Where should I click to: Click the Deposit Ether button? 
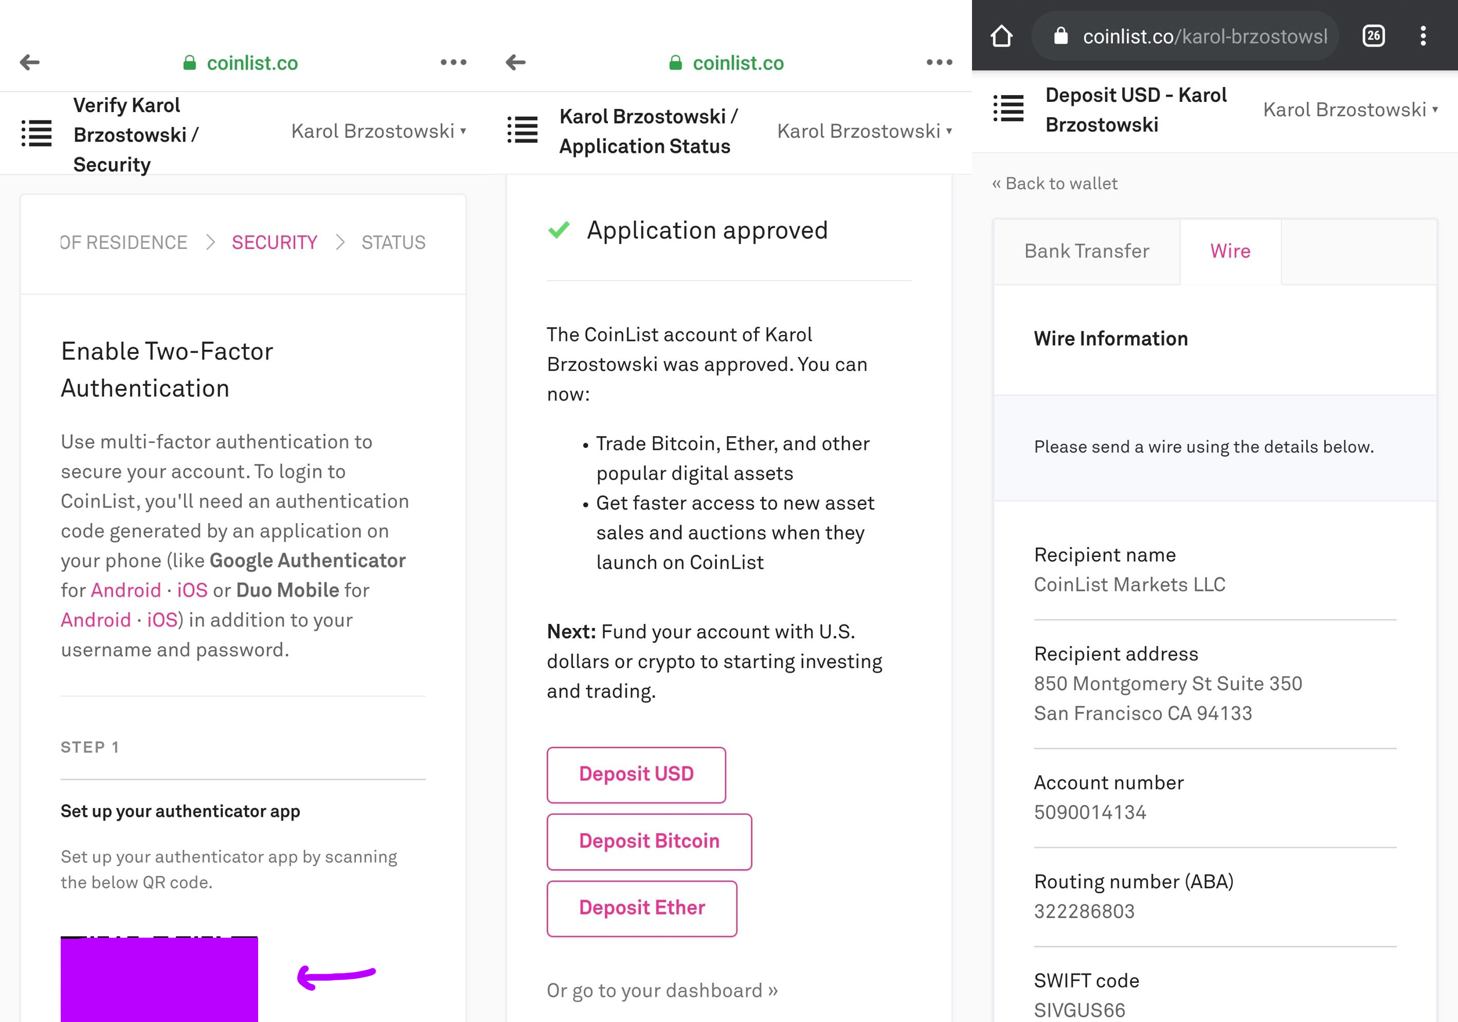pos(641,908)
